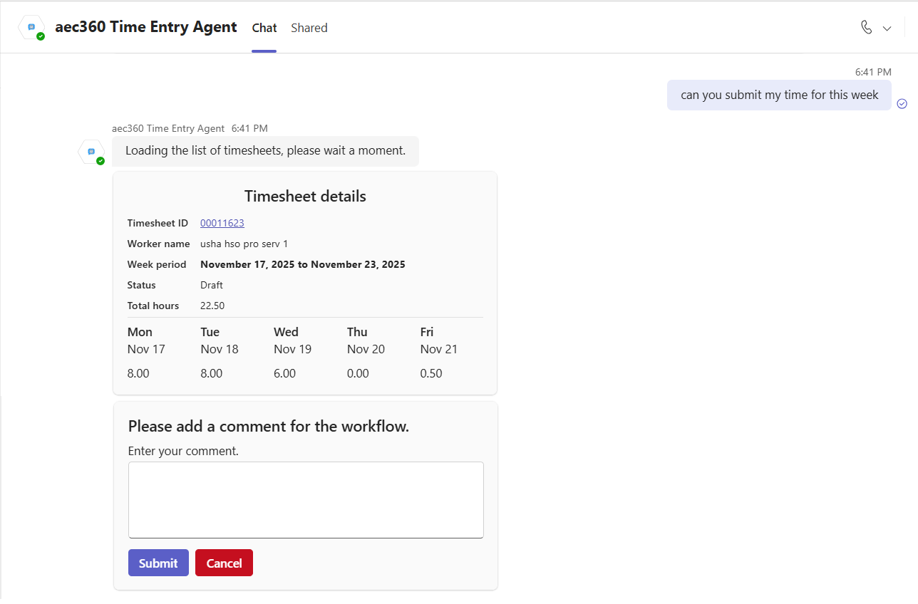918x604 pixels.
Task: Click the aec360 agent avatar in header
Action: coord(32,28)
